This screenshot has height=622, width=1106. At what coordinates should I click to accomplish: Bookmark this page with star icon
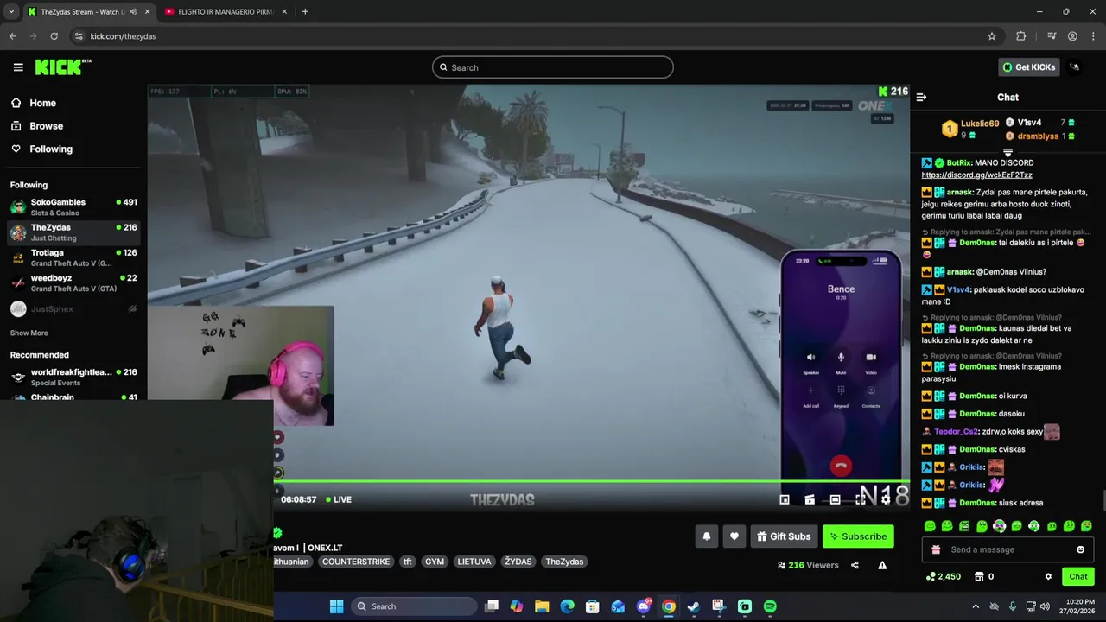(x=992, y=36)
